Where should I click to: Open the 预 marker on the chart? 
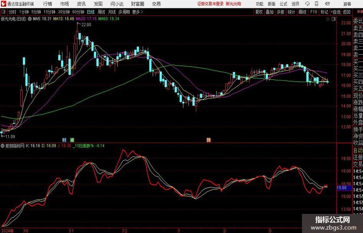(x=209, y=140)
